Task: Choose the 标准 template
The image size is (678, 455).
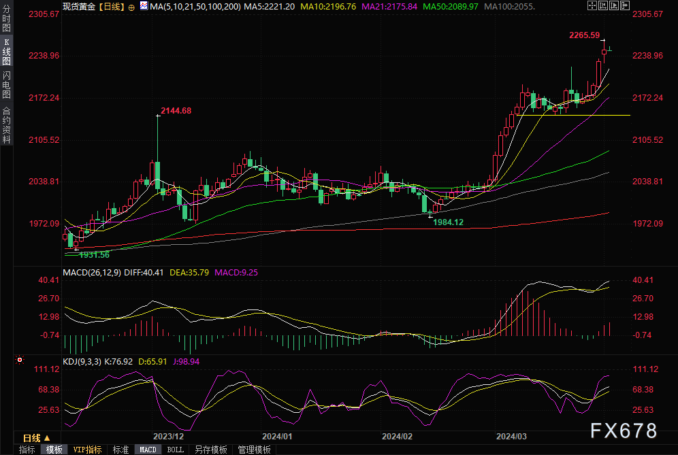Action: tap(120, 450)
